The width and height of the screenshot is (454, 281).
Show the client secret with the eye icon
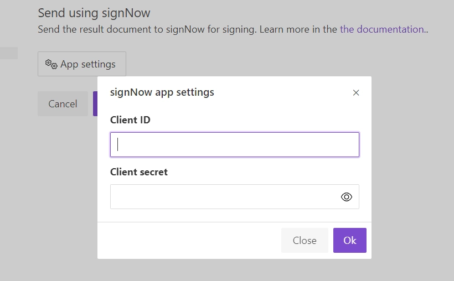tap(346, 197)
